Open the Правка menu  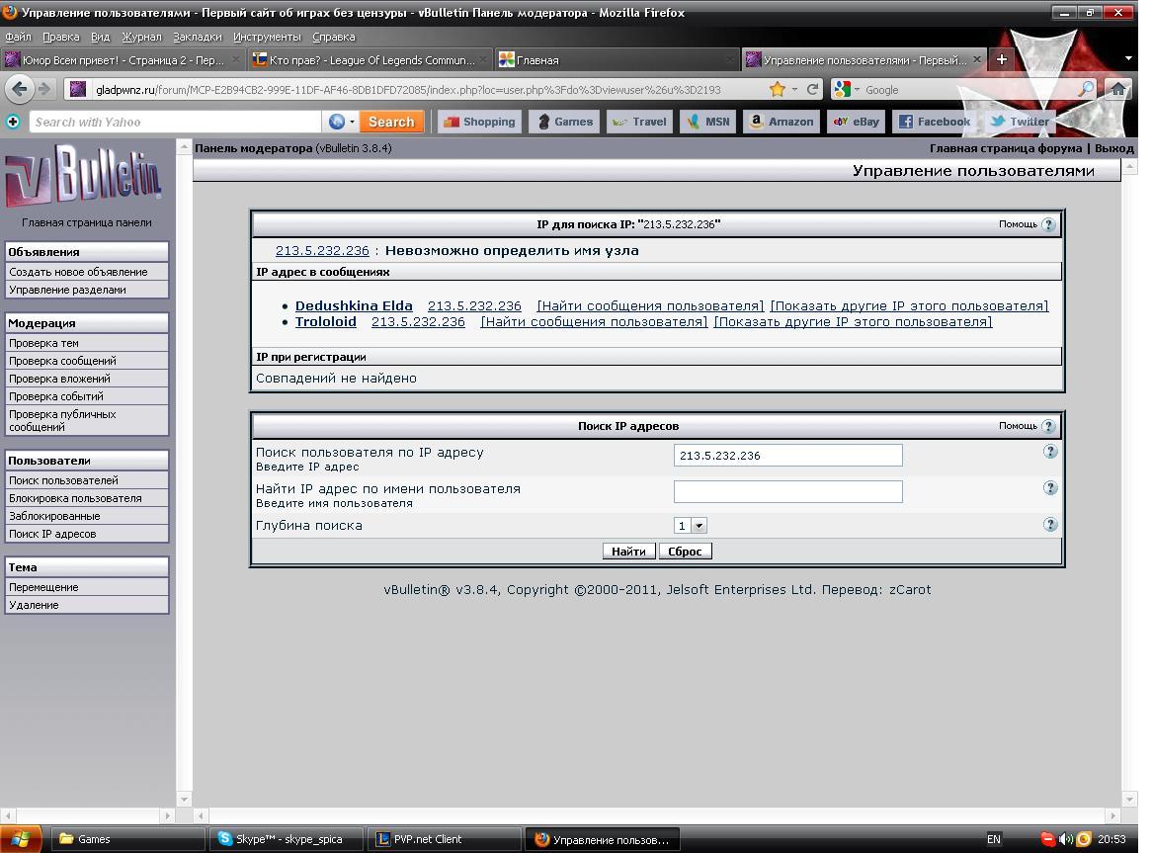[61, 37]
